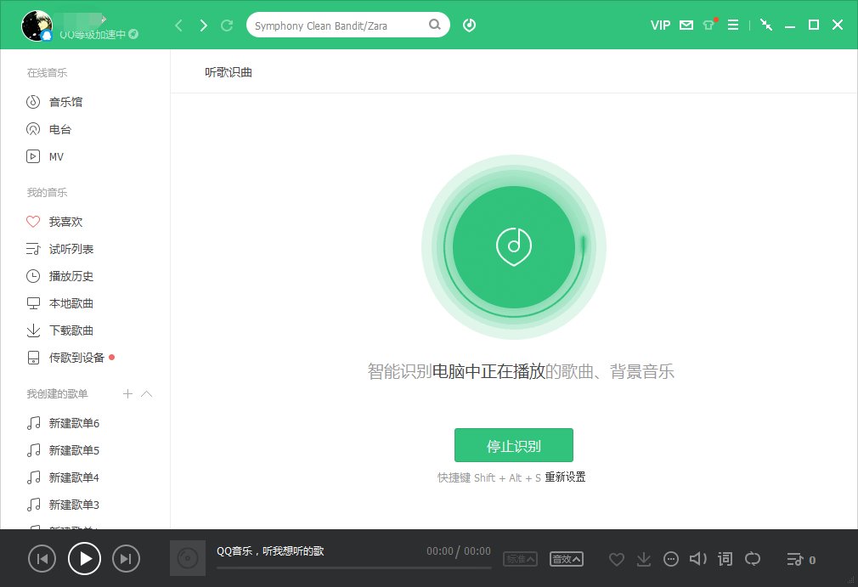Open the skin/theme changer icon
Viewport: 858px width, 587px height.
click(708, 25)
